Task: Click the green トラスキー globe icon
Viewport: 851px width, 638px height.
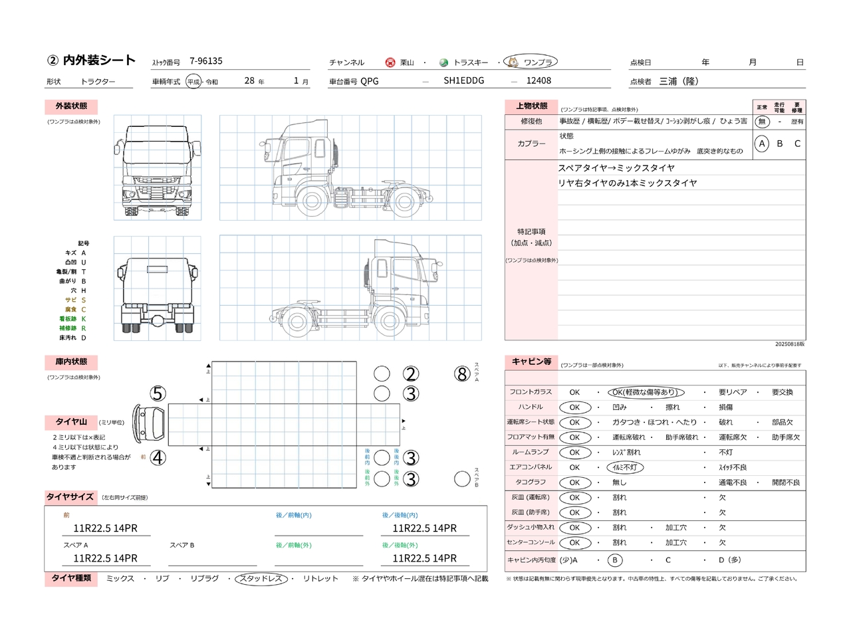Action: [443, 62]
